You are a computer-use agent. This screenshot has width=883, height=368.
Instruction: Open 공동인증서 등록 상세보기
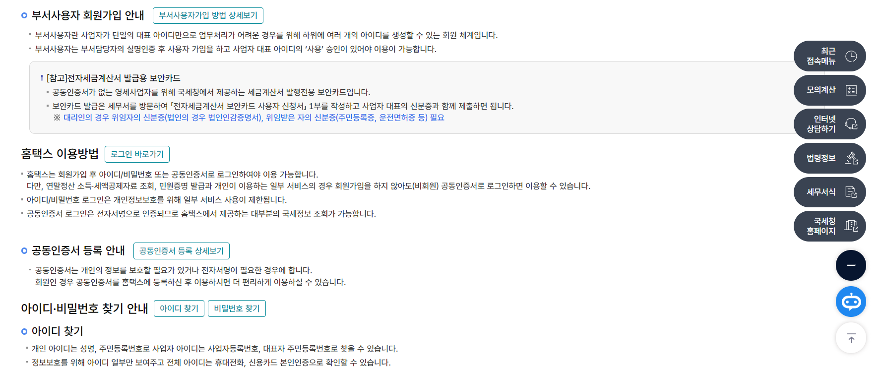point(182,251)
